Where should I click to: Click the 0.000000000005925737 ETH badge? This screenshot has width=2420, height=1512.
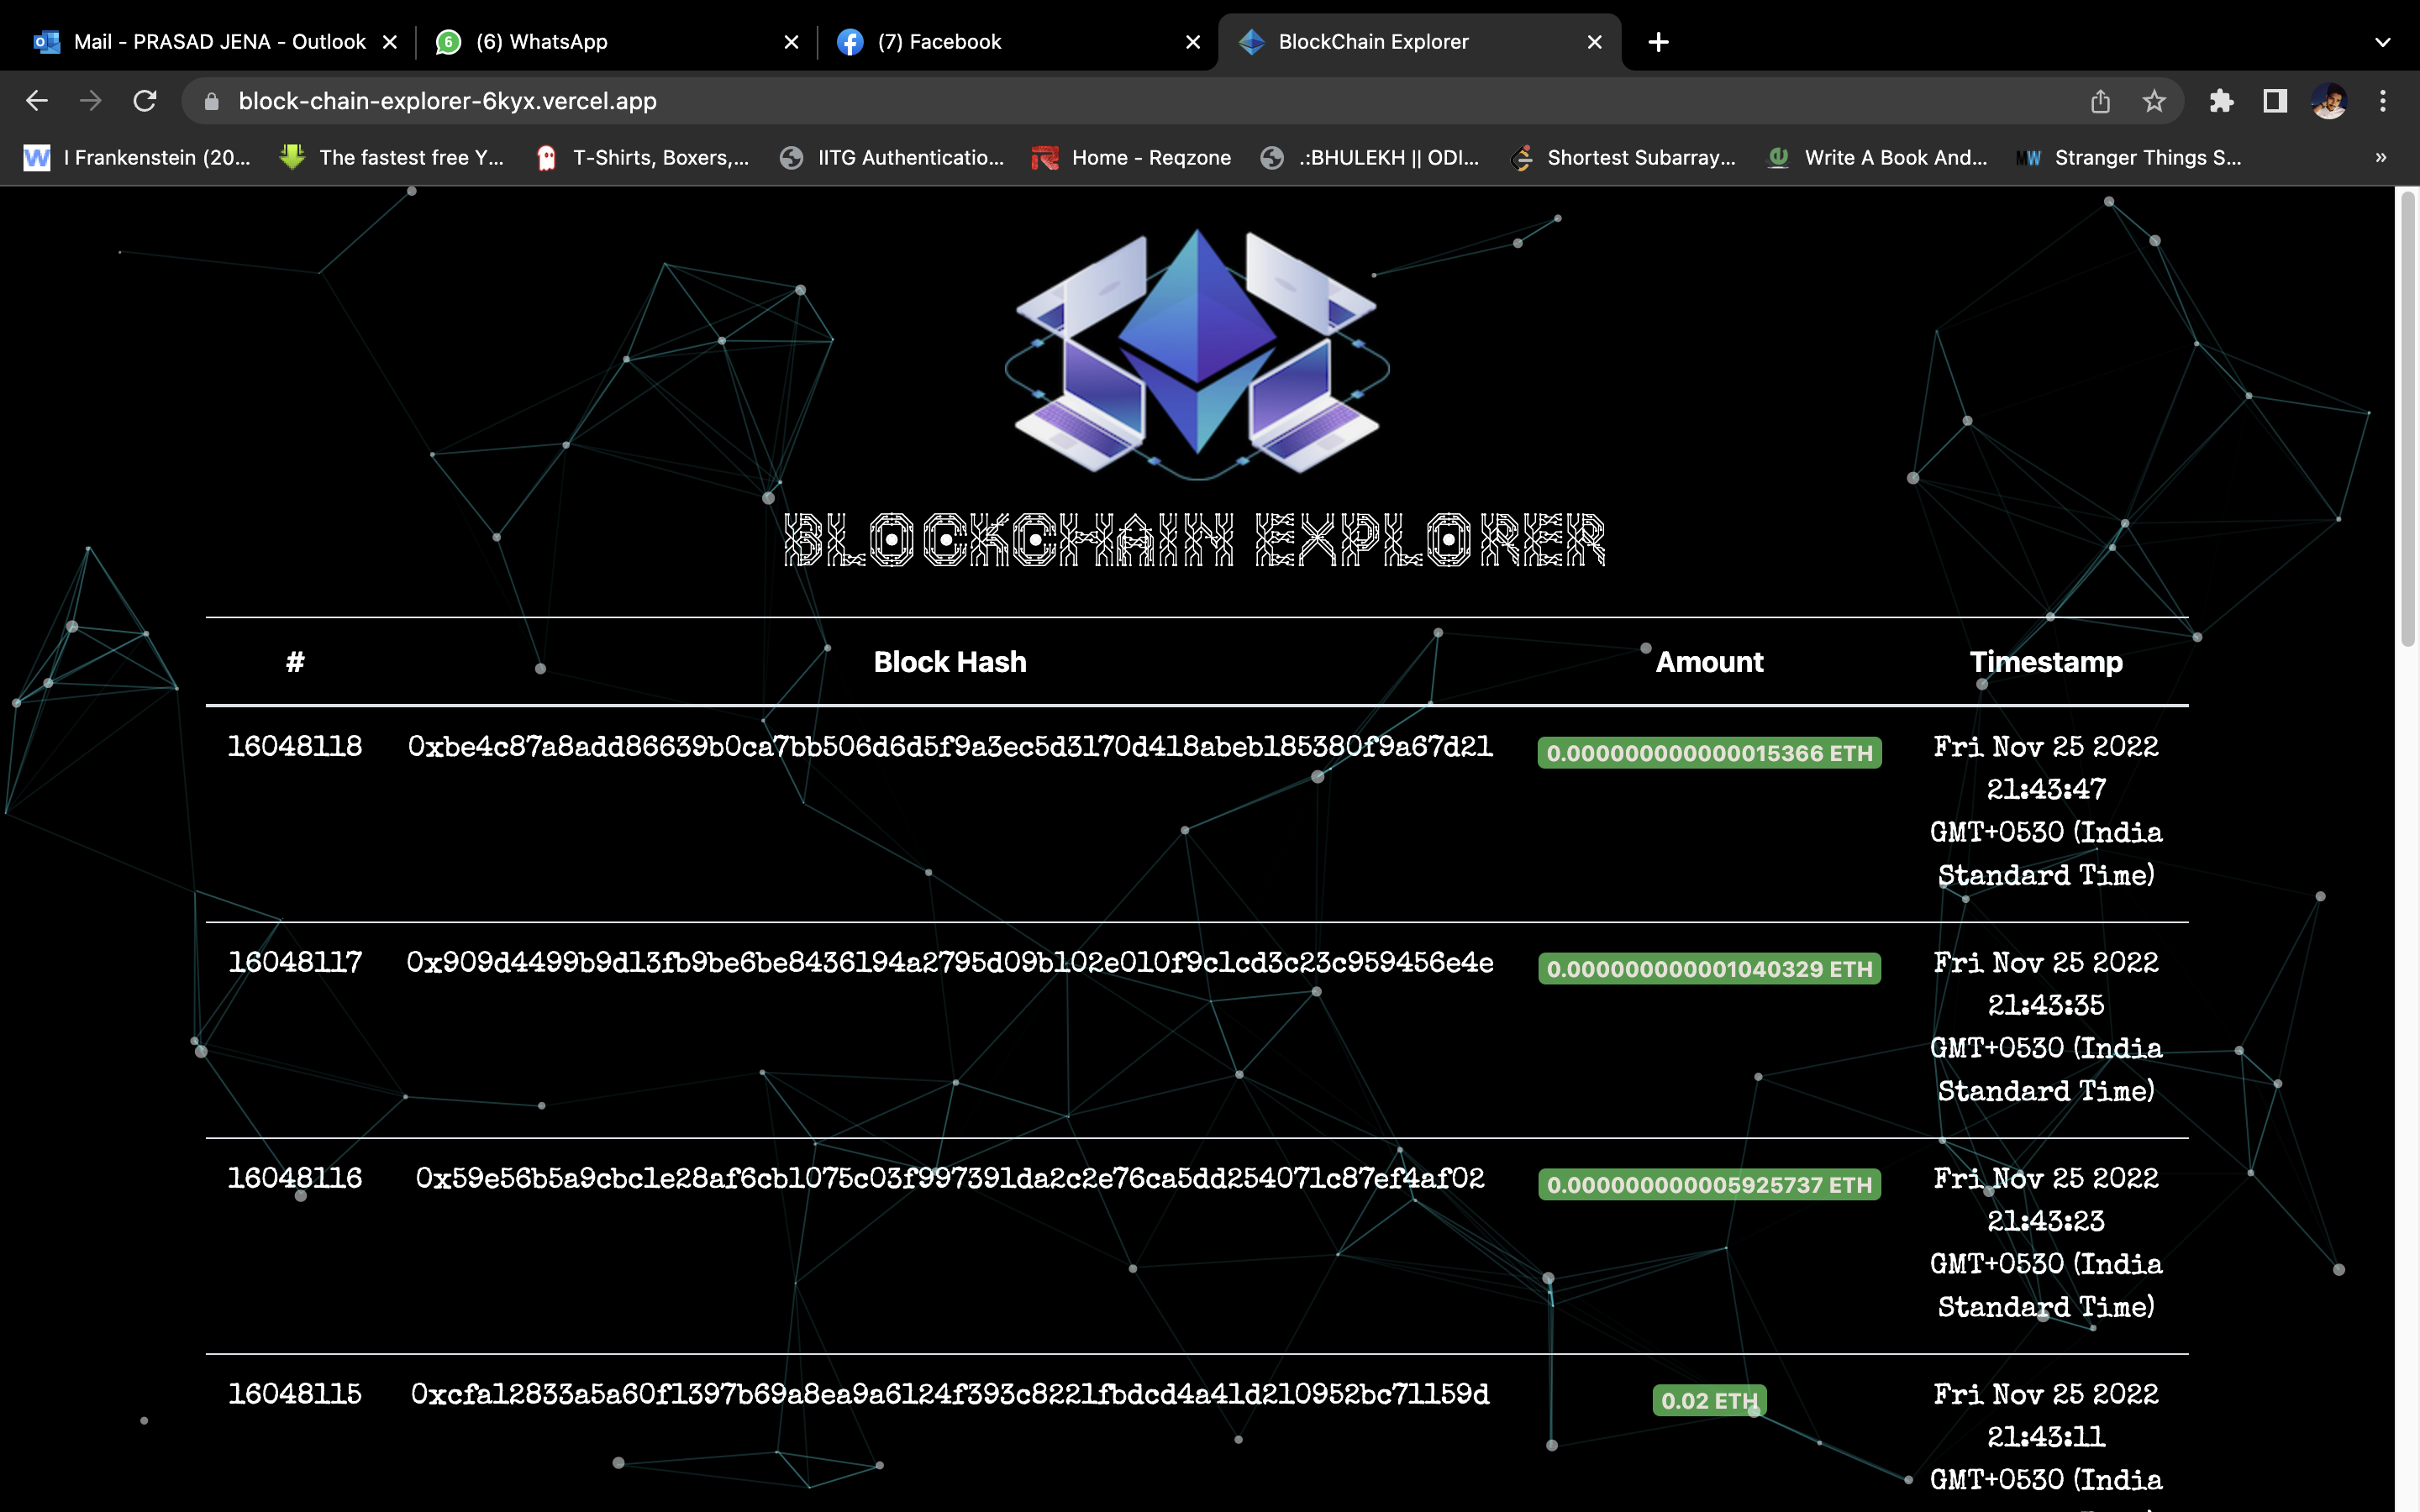pos(1709,1185)
